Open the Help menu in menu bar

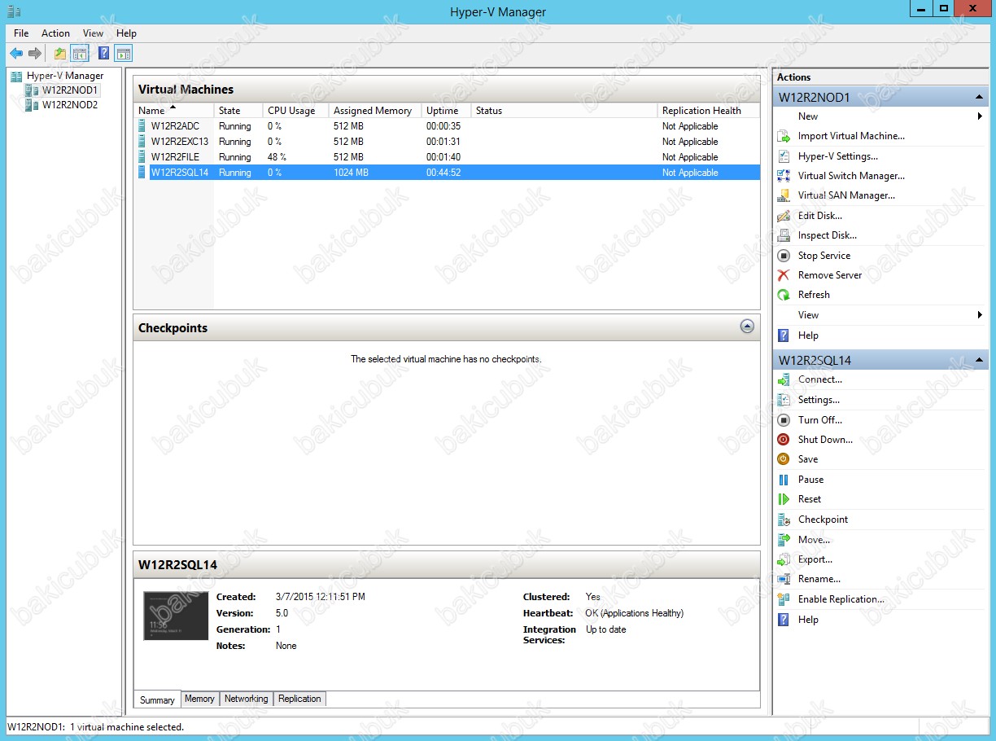[x=126, y=33]
